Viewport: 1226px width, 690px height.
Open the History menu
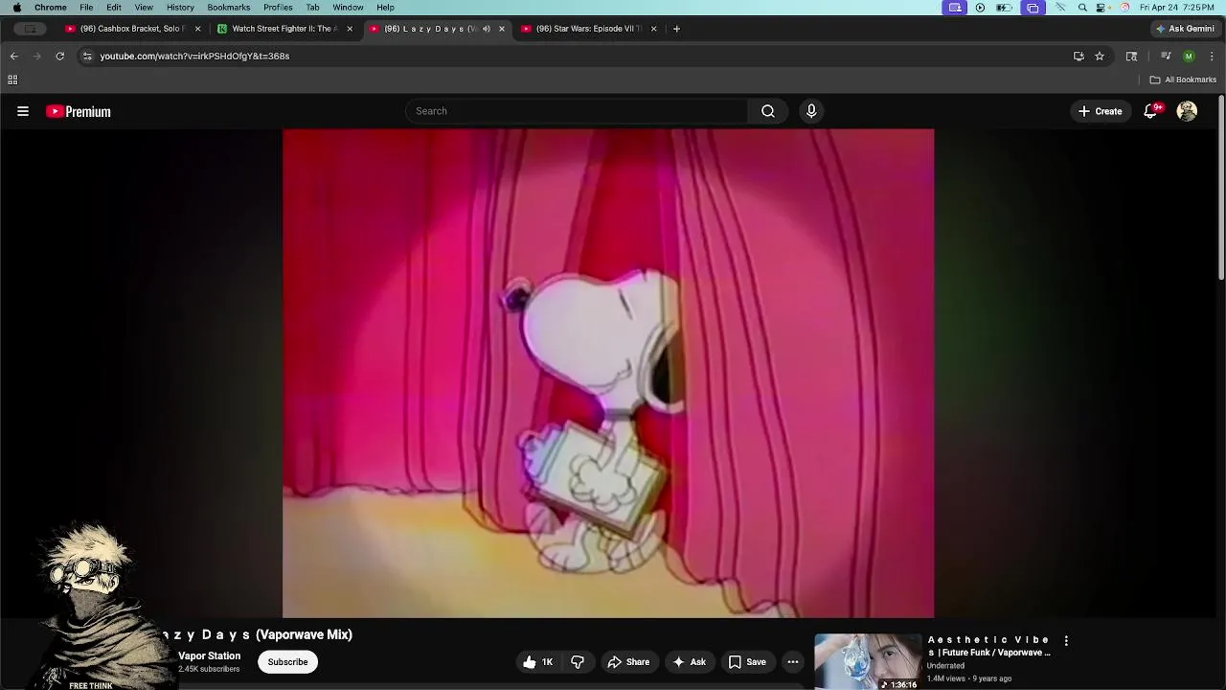[x=180, y=8]
